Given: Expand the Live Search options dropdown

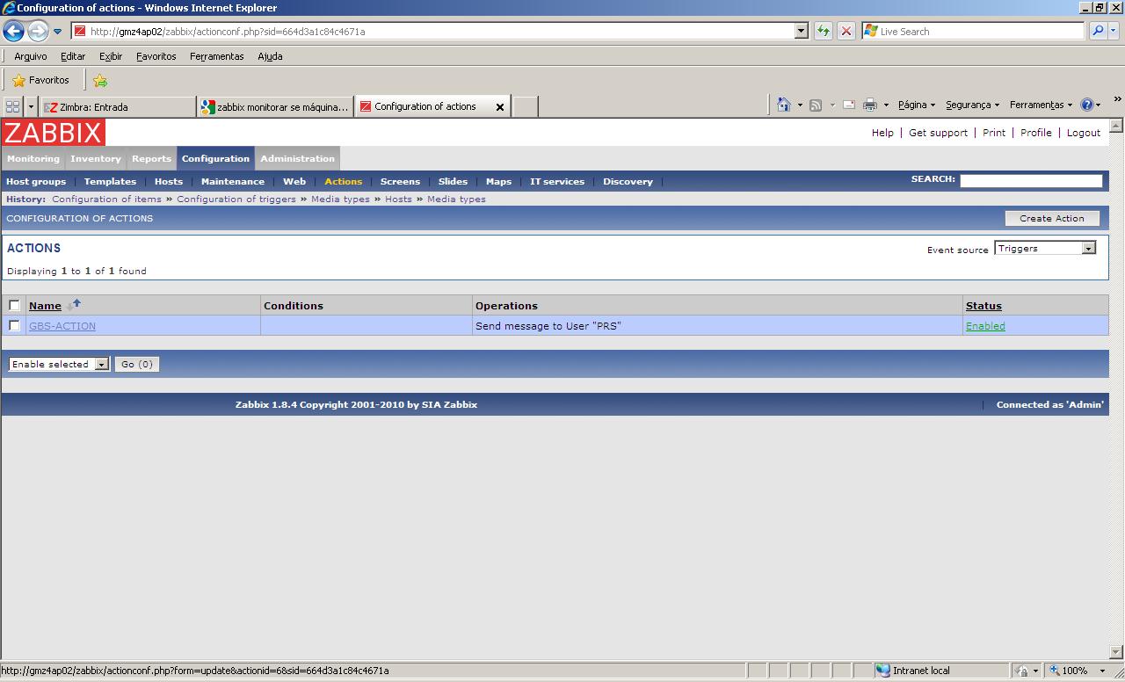Looking at the screenshot, I should pyautogui.click(x=1114, y=31).
